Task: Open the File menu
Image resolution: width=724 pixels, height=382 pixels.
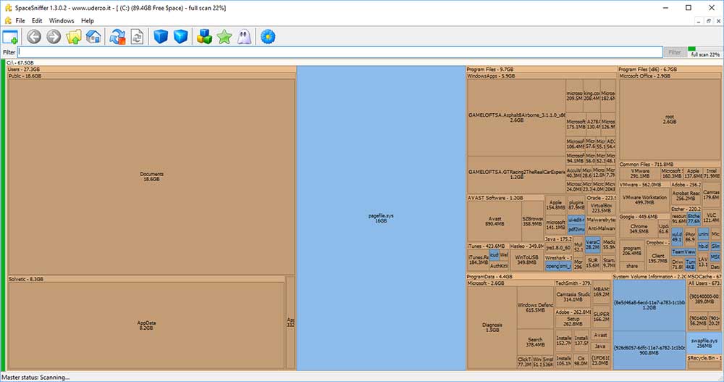Action: (20, 21)
